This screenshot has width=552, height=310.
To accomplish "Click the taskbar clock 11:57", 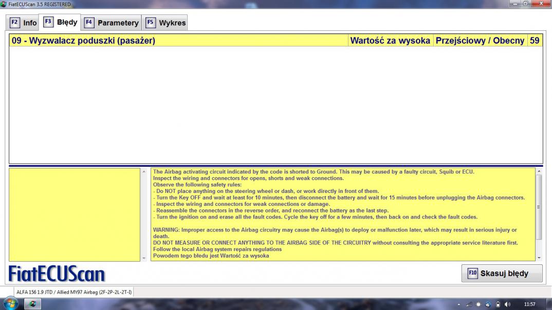I will [x=529, y=304].
